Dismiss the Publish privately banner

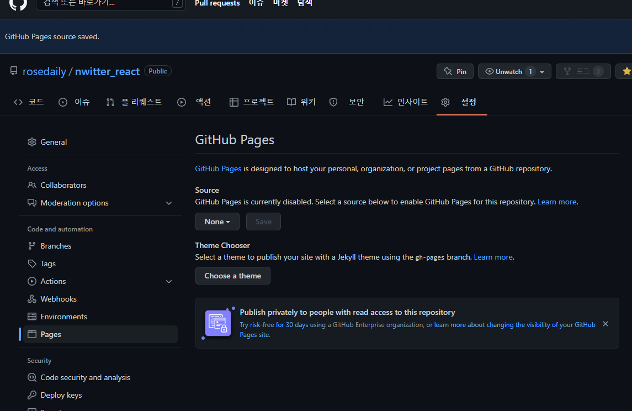[606, 324]
